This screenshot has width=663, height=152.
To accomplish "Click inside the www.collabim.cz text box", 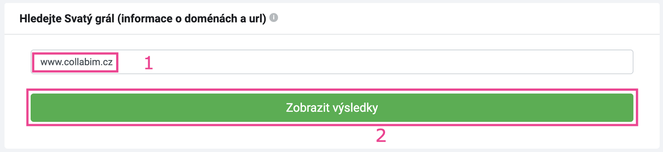I will click(332, 62).
